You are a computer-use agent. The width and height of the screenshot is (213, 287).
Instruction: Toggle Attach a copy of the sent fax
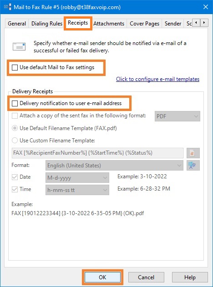[x=15, y=116]
